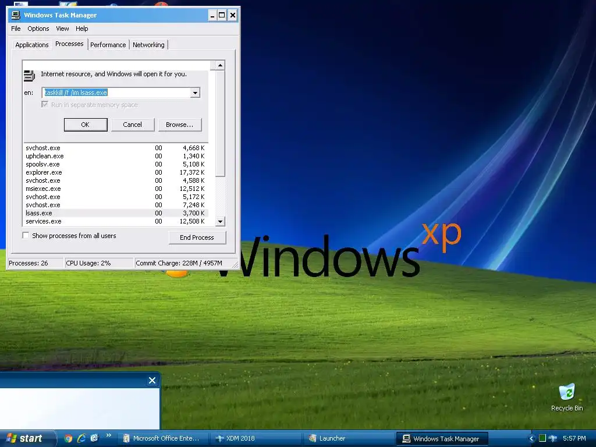Switch to the Networking tab

click(x=148, y=45)
